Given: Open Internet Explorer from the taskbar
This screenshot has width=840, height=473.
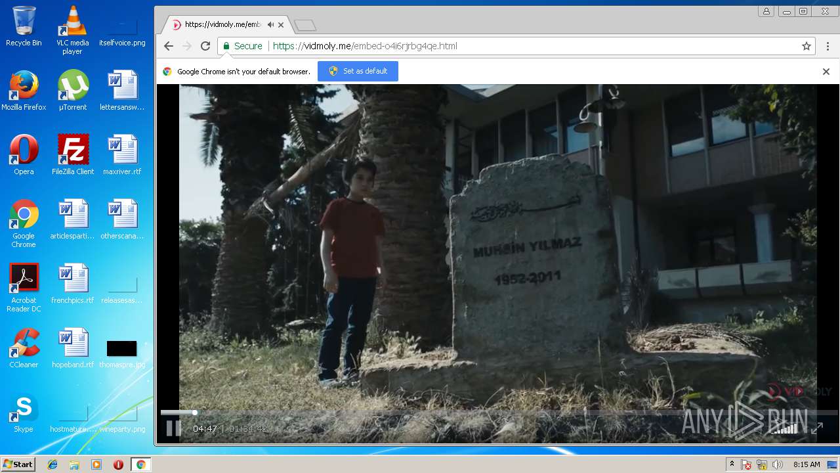Looking at the screenshot, I should pyautogui.click(x=52, y=464).
